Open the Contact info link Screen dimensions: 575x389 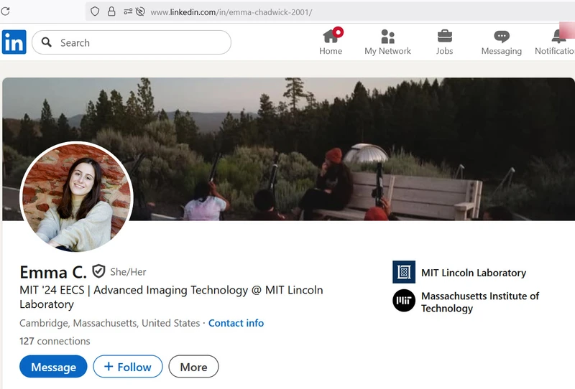(x=236, y=323)
